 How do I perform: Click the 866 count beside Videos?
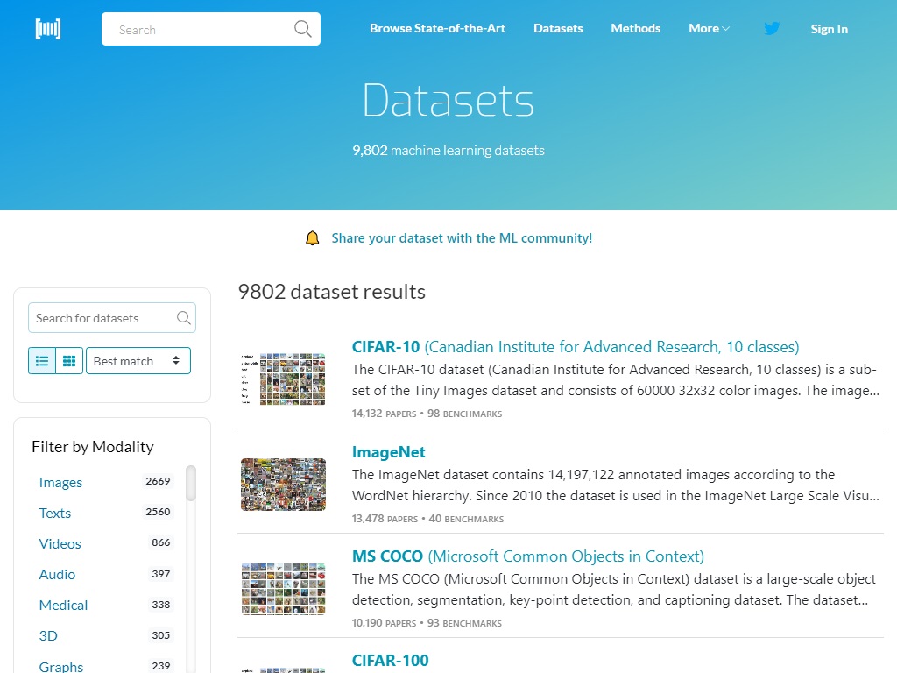(x=161, y=542)
